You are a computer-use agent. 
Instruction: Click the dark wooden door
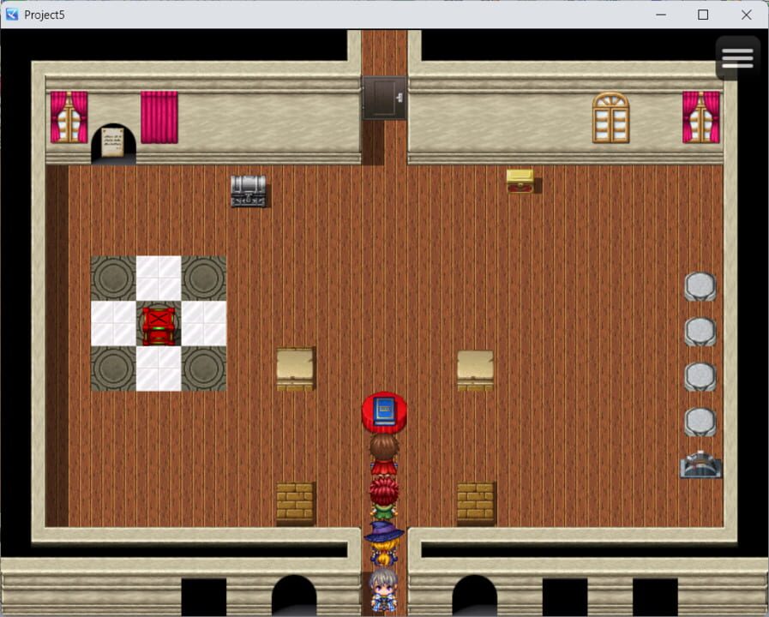point(383,98)
